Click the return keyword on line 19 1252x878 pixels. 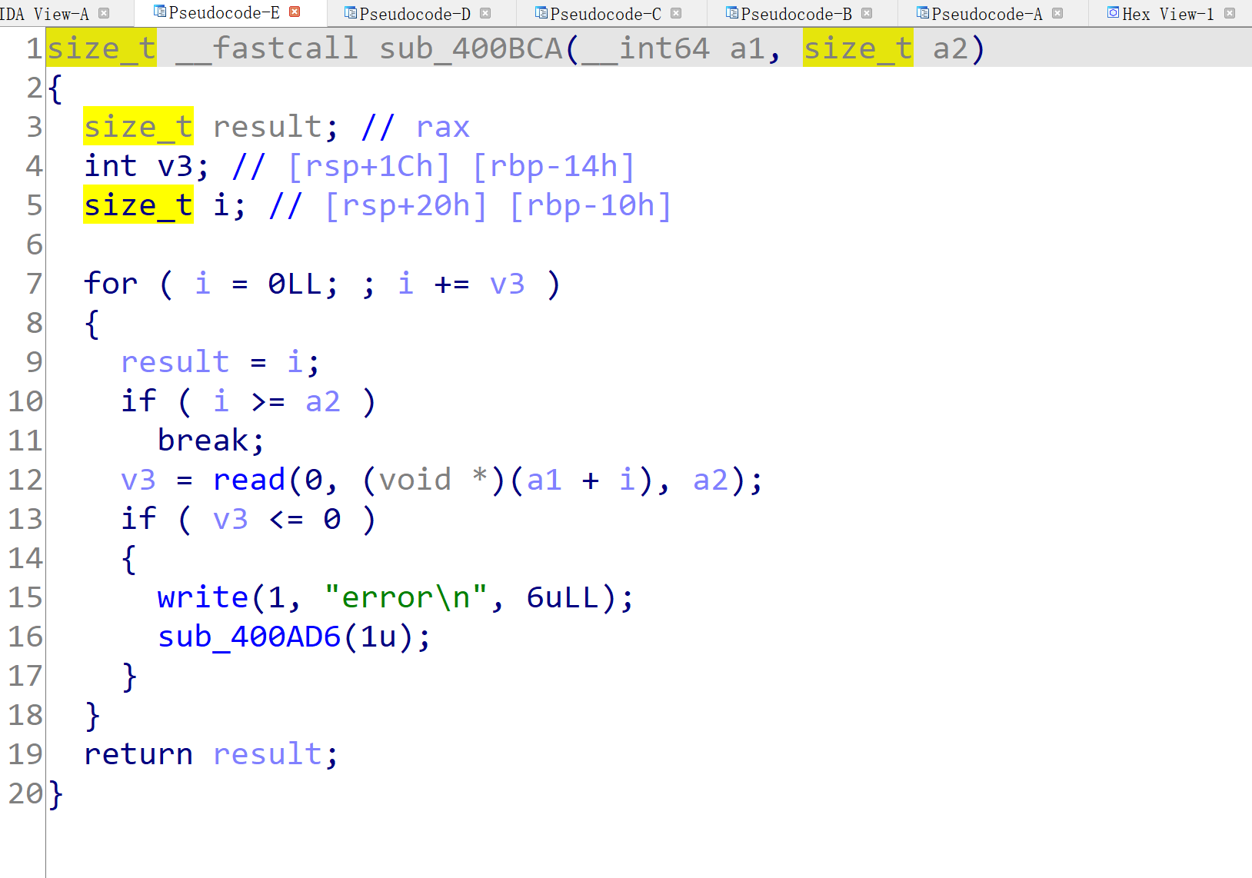138,753
